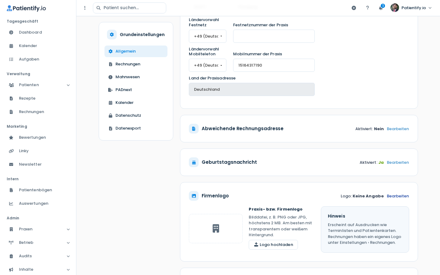Click the Aufgaben checklist icon

[11, 59]
